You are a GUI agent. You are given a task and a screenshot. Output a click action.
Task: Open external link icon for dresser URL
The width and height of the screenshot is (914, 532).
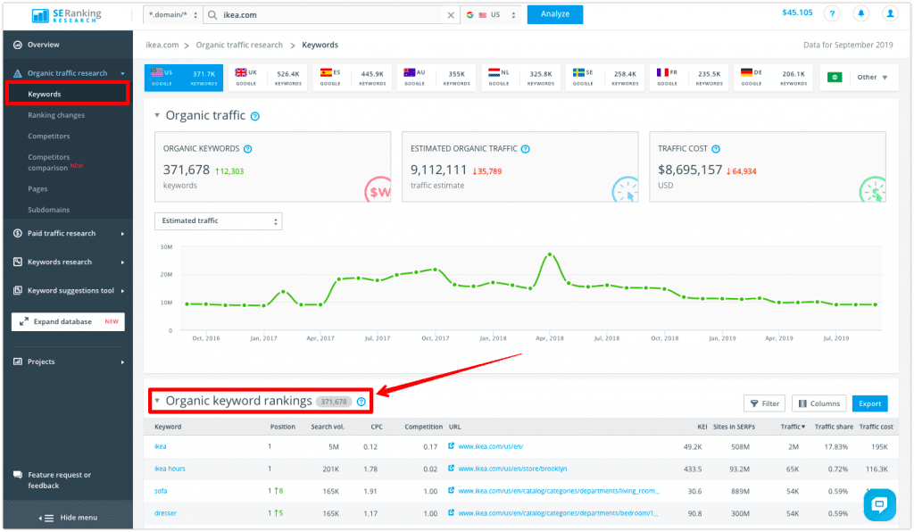[451, 512]
